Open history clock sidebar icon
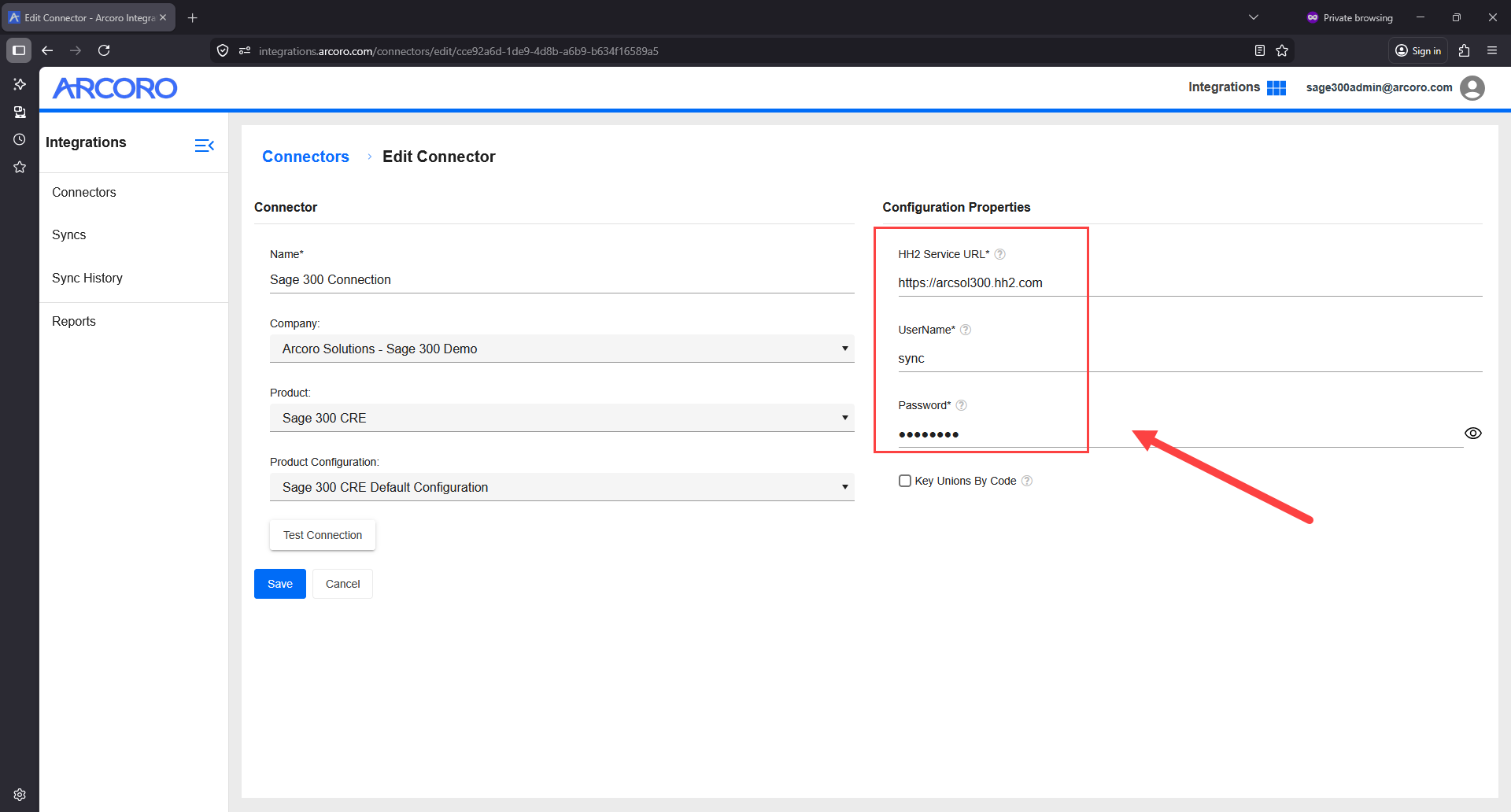Image resolution: width=1511 pixels, height=812 pixels. coord(20,139)
